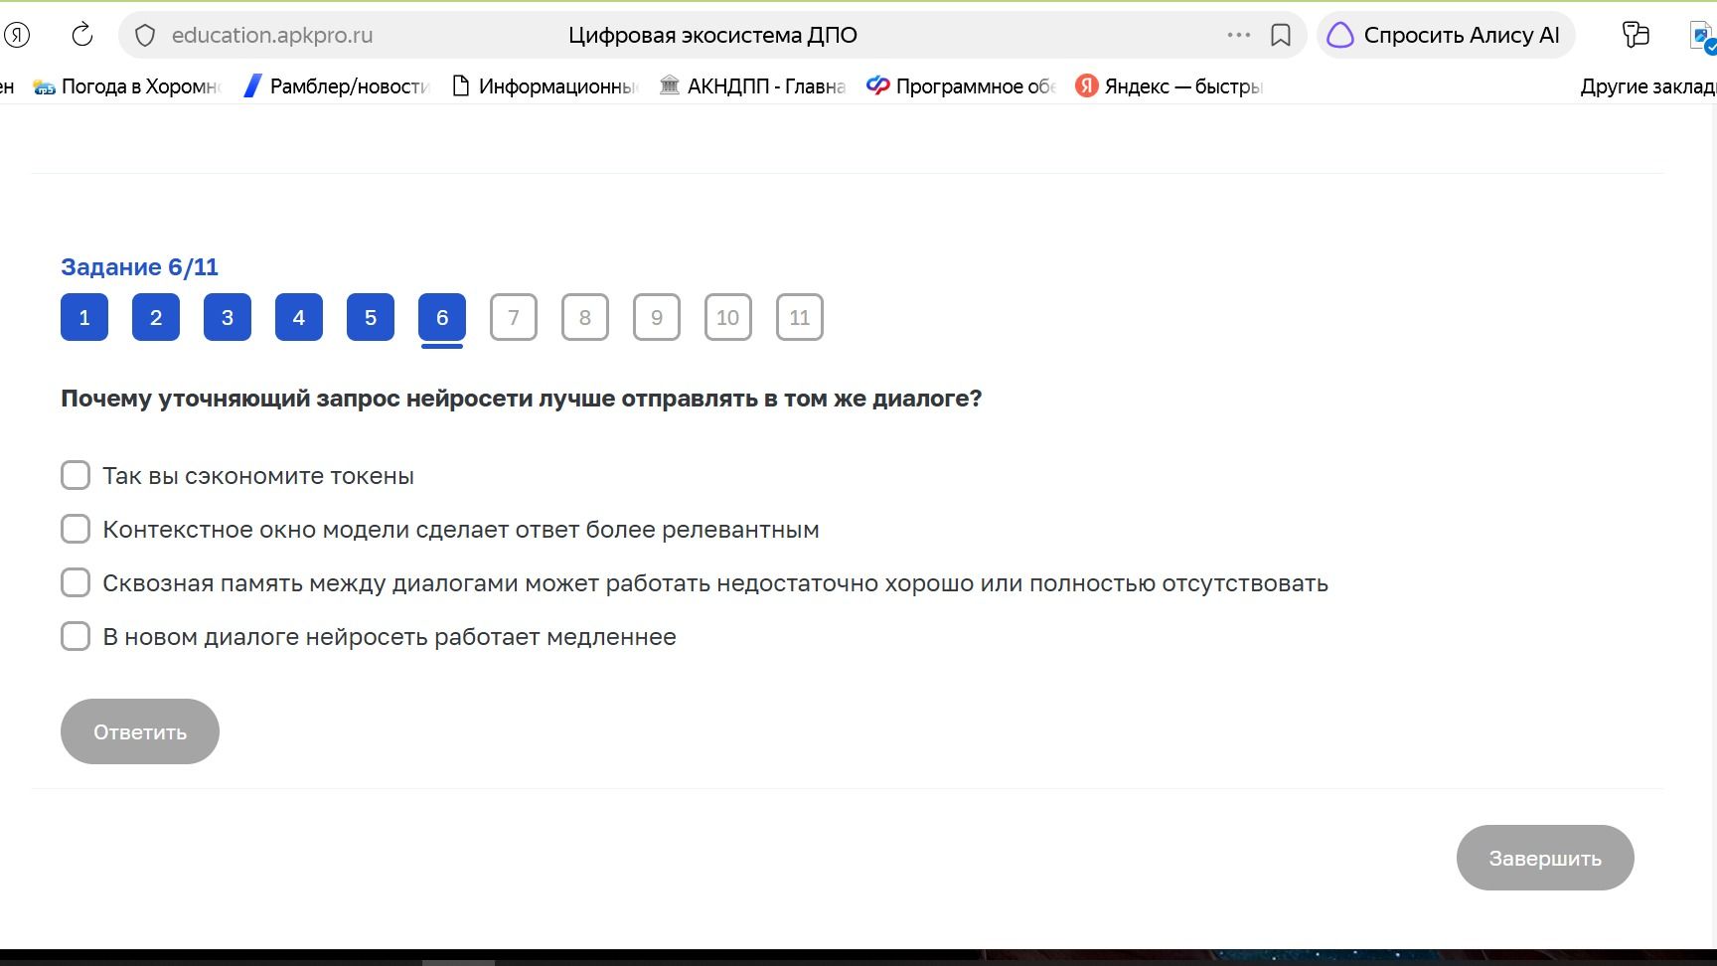
Task: Go to task 9
Action: (657, 317)
